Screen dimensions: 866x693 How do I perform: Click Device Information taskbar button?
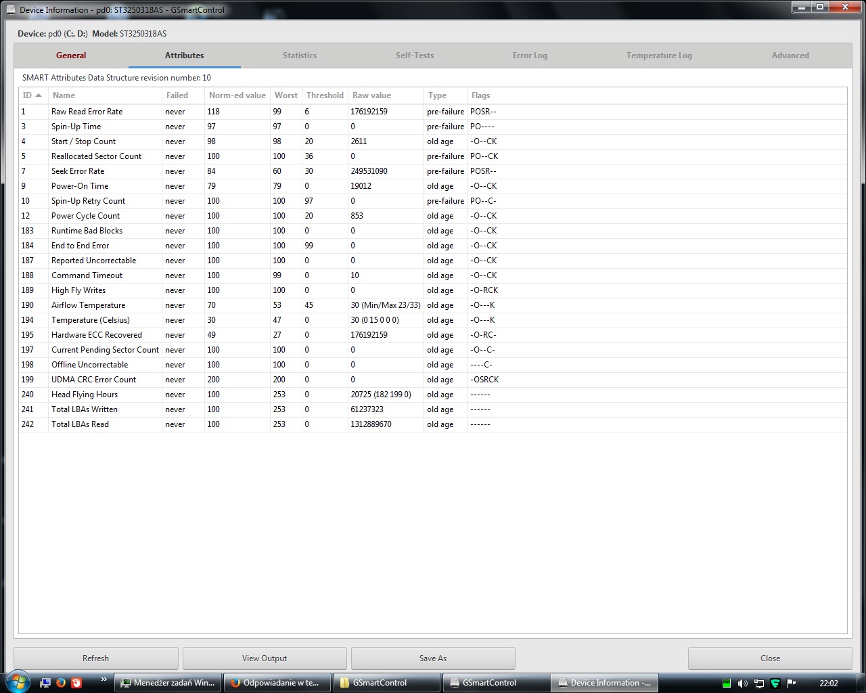coord(606,683)
